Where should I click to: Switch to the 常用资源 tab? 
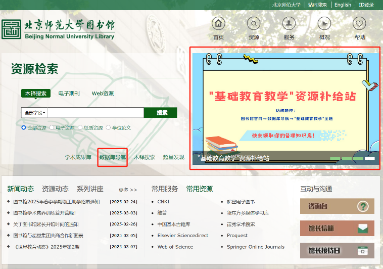tap(199, 189)
